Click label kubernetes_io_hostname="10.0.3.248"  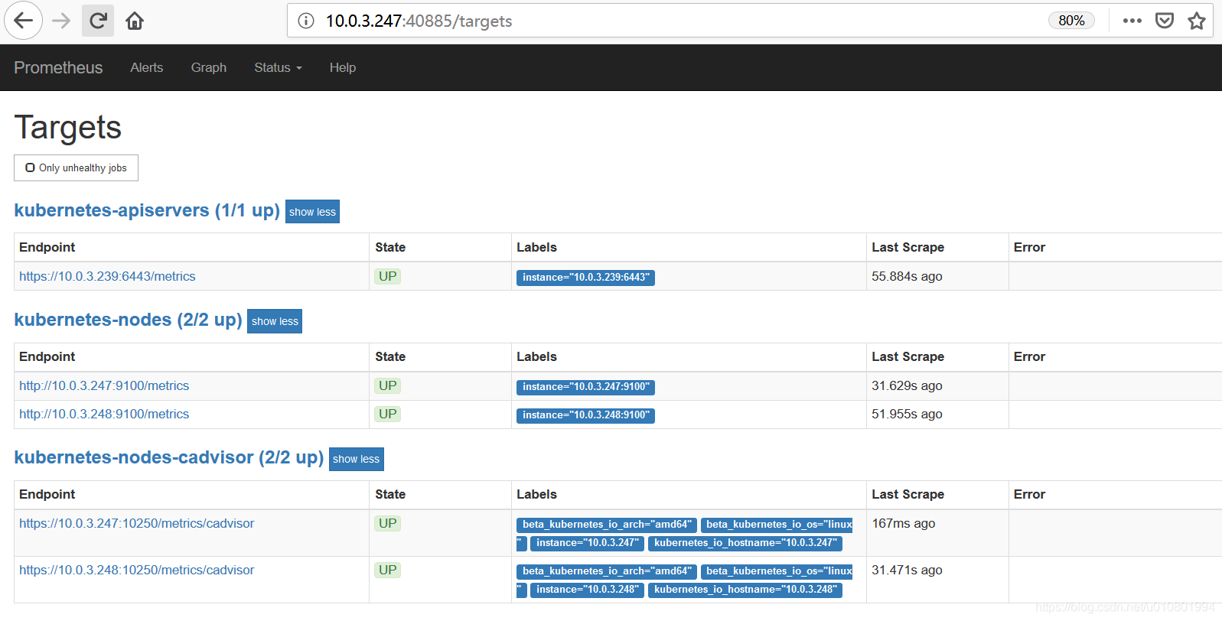pyautogui.click(x=745, y=590)
